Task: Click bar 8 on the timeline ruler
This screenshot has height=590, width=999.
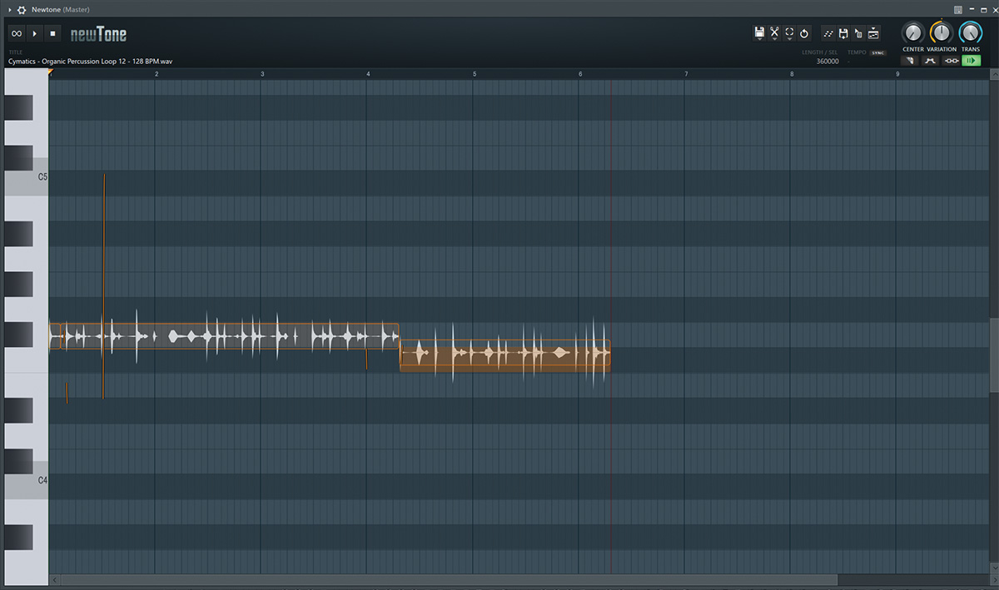Action: [x=791, y=74]
